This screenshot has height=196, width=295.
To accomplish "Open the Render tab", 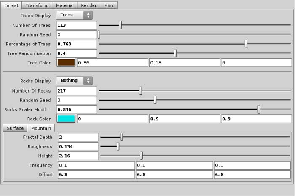I will [x=89, y=5].
